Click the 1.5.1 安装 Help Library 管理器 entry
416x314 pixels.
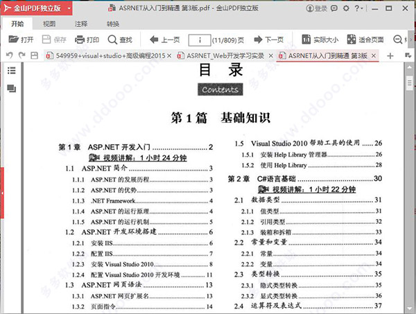pos(312,155)
